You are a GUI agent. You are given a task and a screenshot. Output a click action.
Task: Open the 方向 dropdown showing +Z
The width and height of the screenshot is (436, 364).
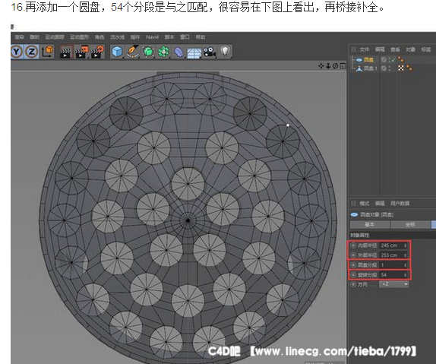(394, 284)
